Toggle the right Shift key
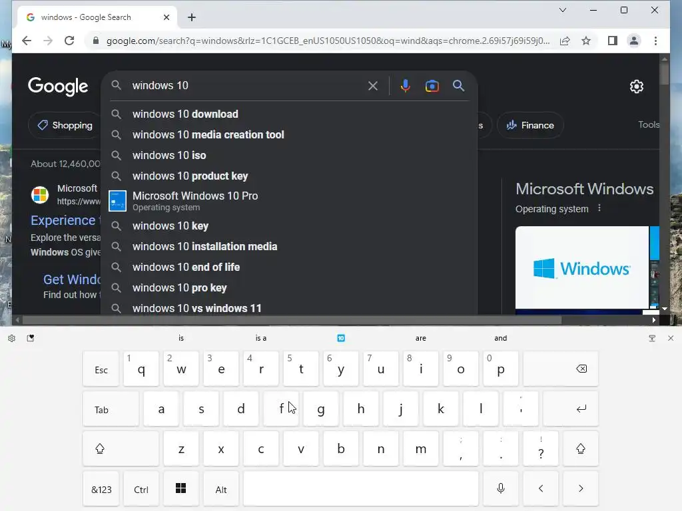Screen dimensions: 682x511 pos(581,449)
